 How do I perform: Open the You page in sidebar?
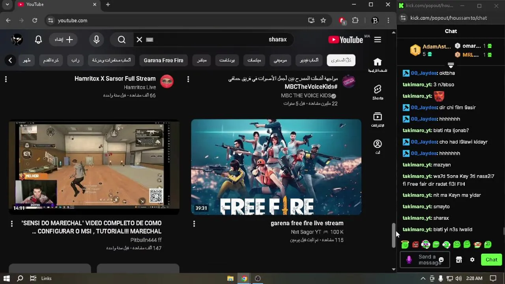378,147
